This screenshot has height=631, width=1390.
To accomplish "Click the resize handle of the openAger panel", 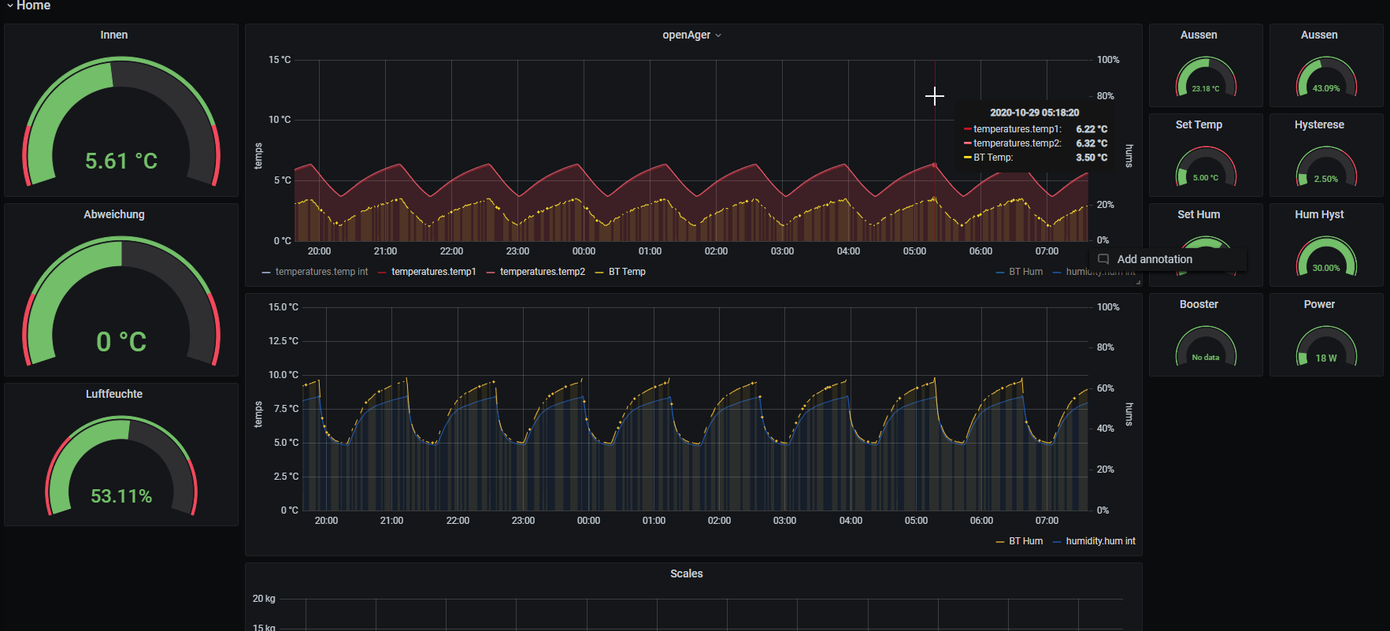I will pos(1137,282).
